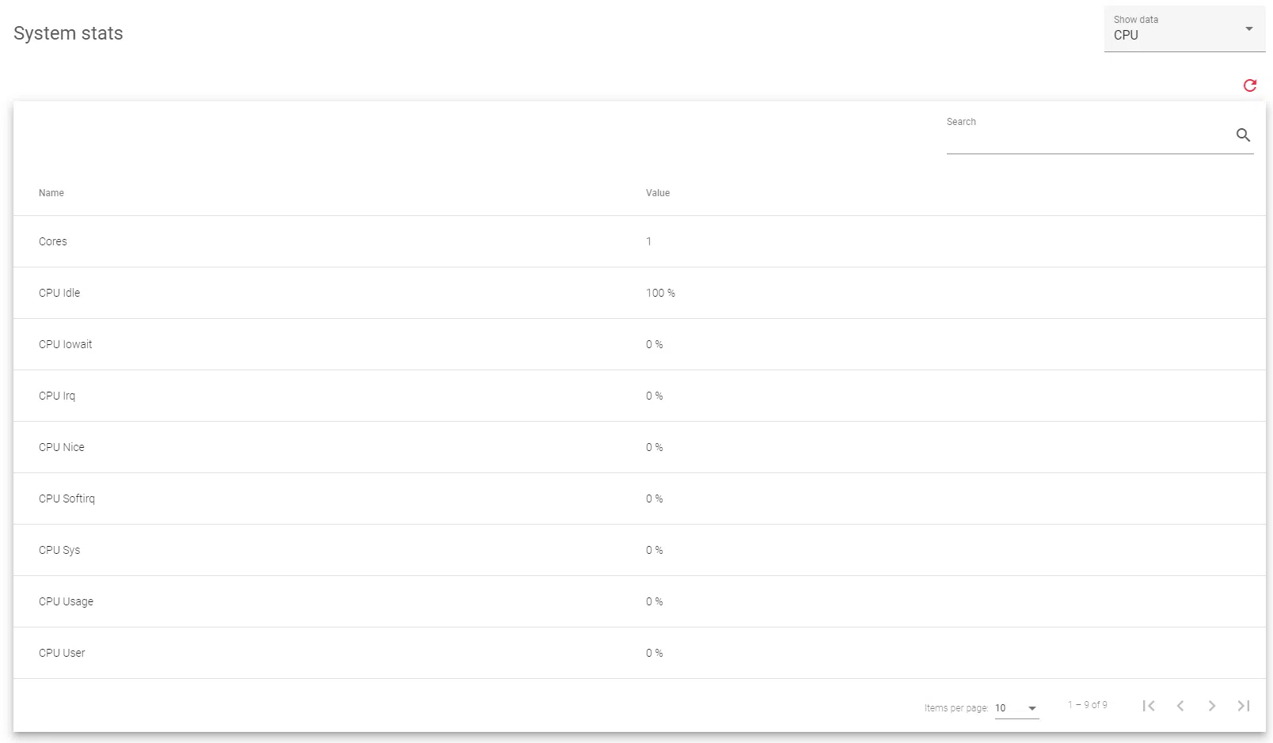This screenshot has width=1273, height=743.
Task: Open the Show data CPU dropdown
Action: 1184,29
